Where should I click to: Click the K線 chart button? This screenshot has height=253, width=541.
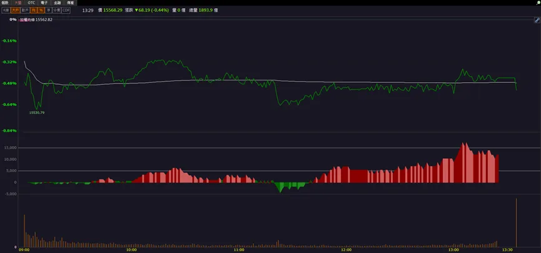pyautogui.click(x=6, y=11)
